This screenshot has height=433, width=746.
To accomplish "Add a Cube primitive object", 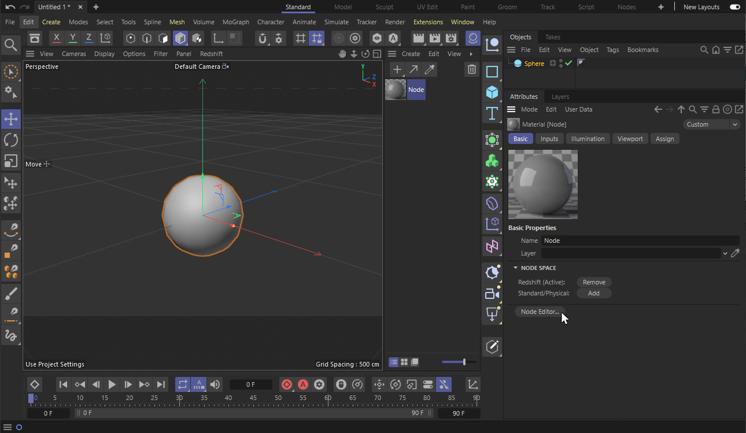I will pyautogui.click(x=492, y=92).
